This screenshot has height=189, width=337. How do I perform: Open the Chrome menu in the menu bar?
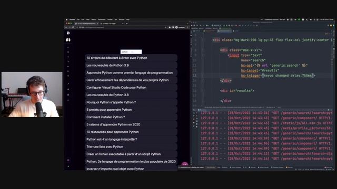[x=72, y=19]
